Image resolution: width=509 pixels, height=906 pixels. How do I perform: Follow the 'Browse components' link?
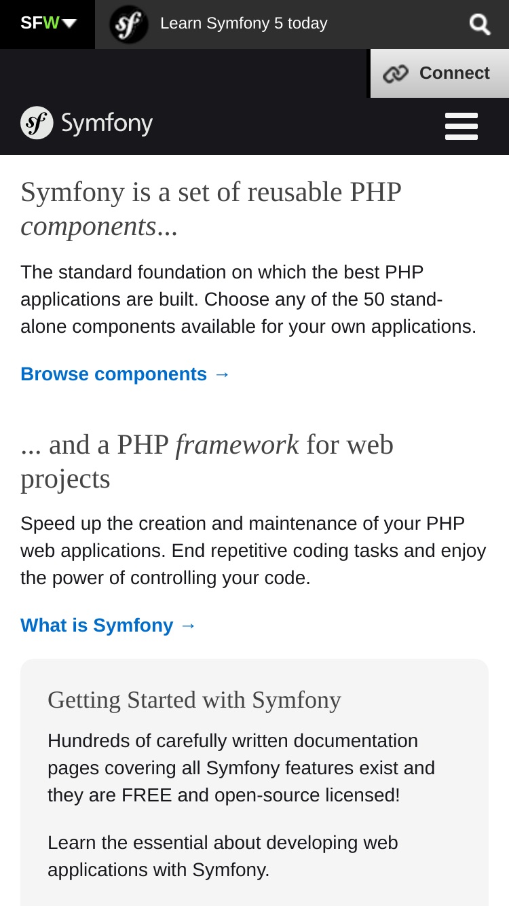click(126, 374)
